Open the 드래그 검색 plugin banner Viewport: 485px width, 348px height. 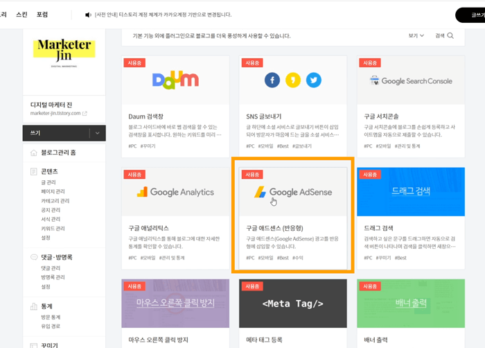[411, 192]
